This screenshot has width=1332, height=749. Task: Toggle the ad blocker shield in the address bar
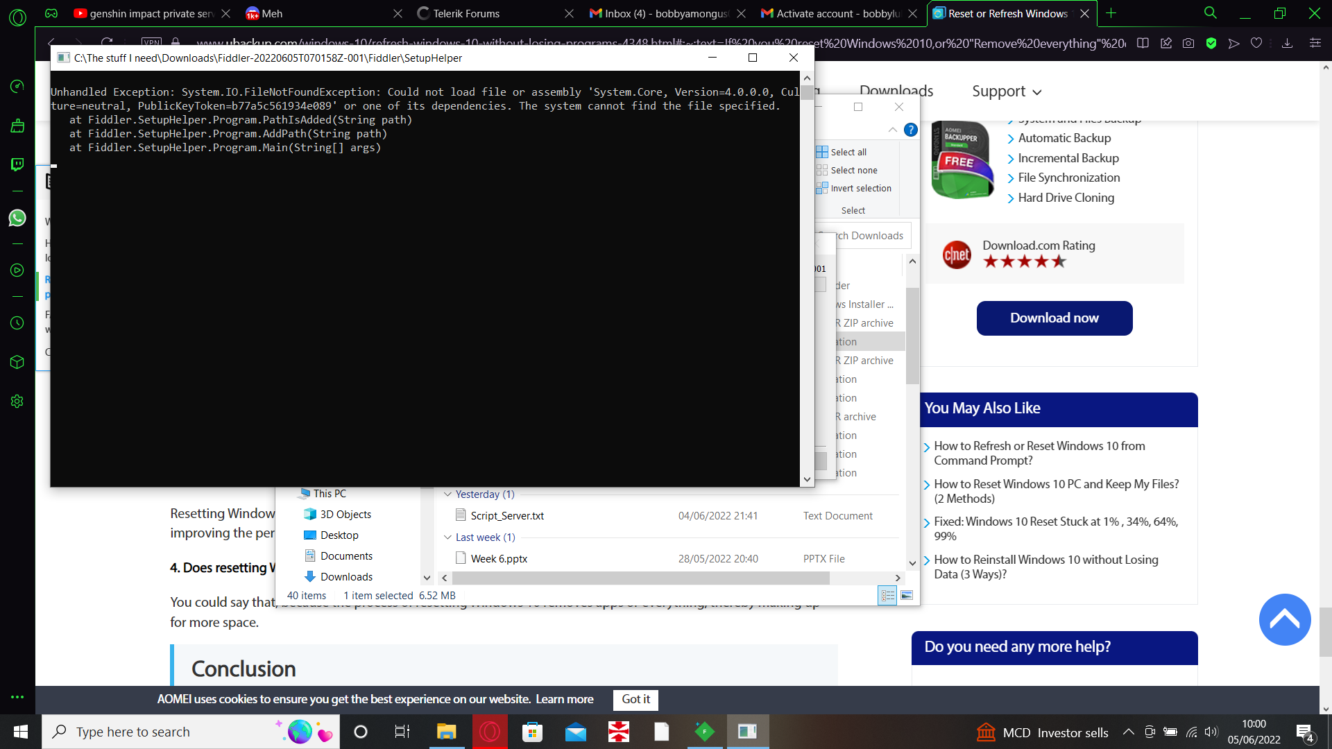[x=1211, y=43]
